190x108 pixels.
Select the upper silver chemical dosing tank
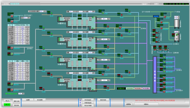pyautogui.click(x=177, y=24)
